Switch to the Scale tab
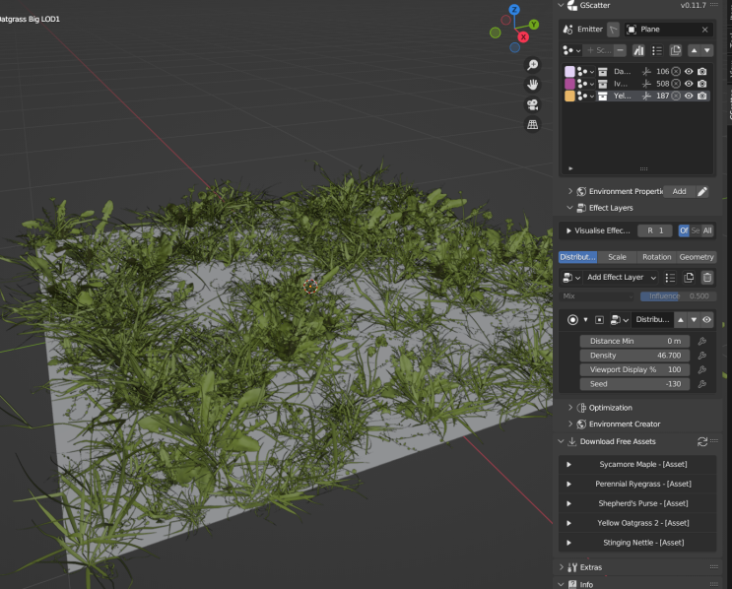The width and height of the screenshot is (732, 589). [x=617, y=257]
